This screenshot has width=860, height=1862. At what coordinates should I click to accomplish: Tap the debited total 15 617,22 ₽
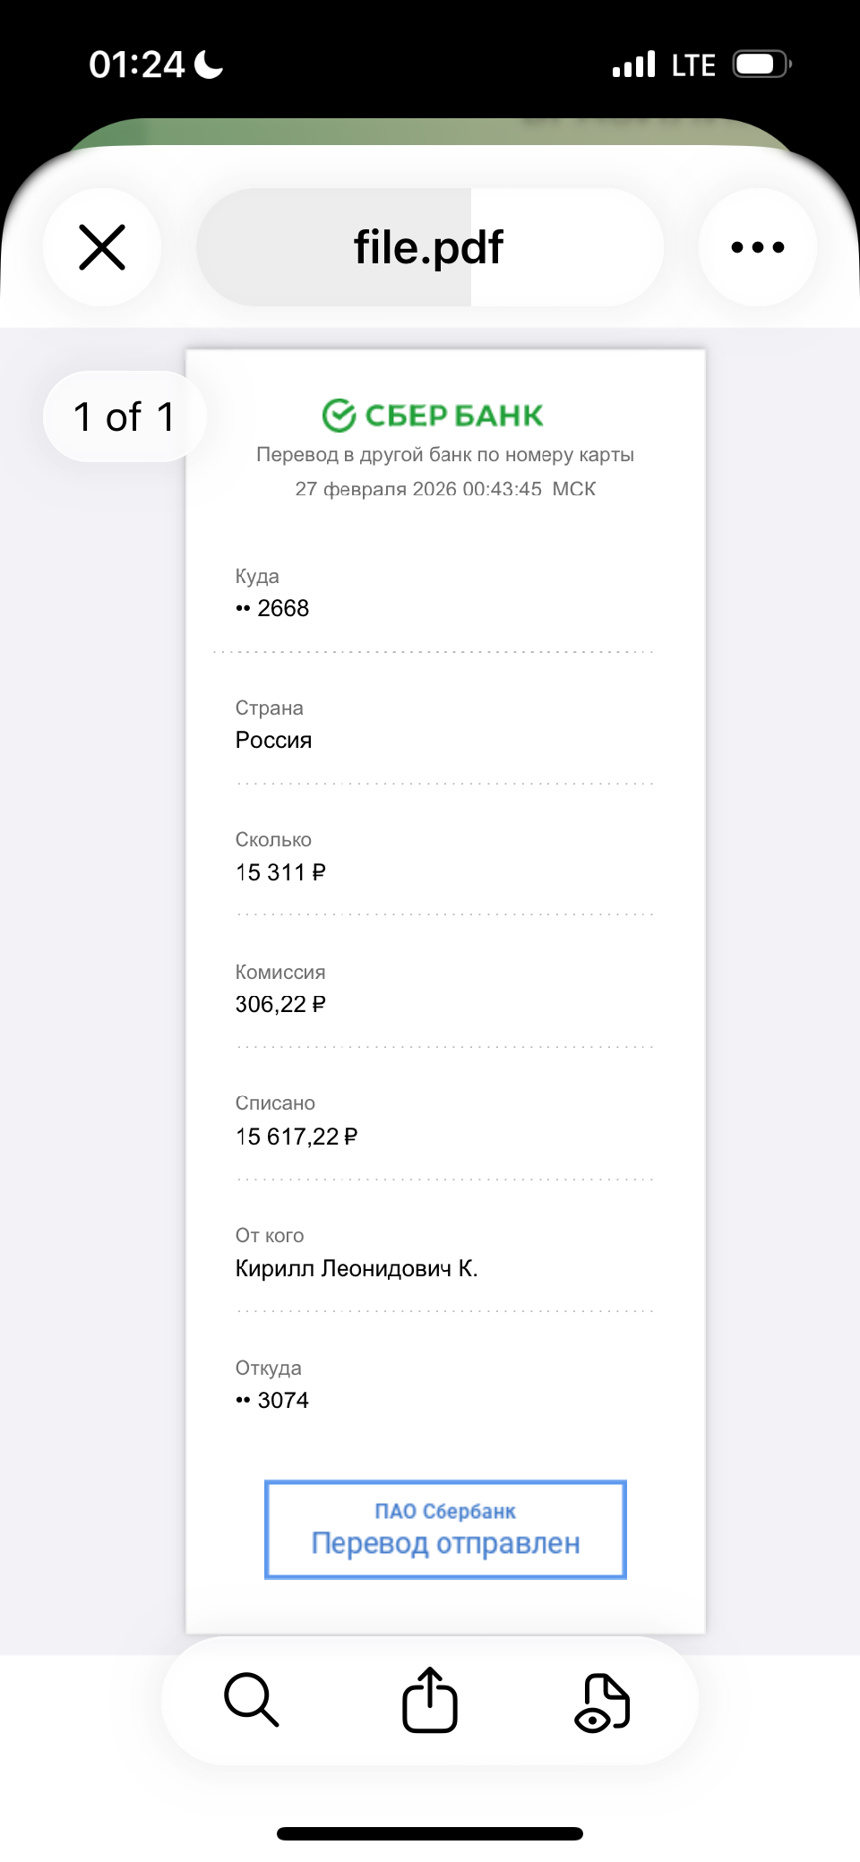[297, 1137]
